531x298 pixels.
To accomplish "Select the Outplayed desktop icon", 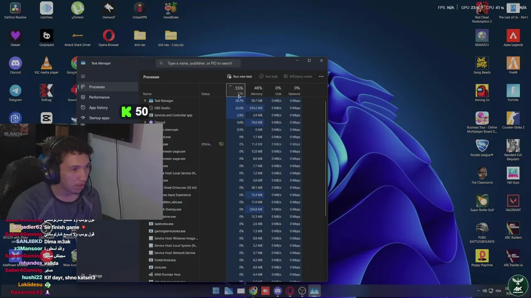I will pyautogui.click(x=46, y=38).
